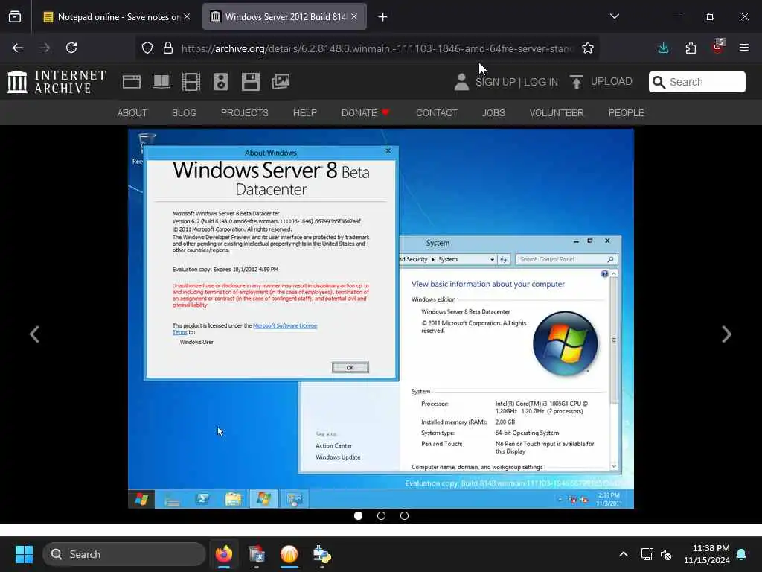762x572 pixels.
Task: Bookmark this page with the star icon
Action: (588, 48)
